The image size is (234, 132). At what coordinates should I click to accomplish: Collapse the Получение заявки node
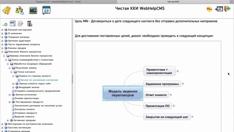(x=10, y=68)
